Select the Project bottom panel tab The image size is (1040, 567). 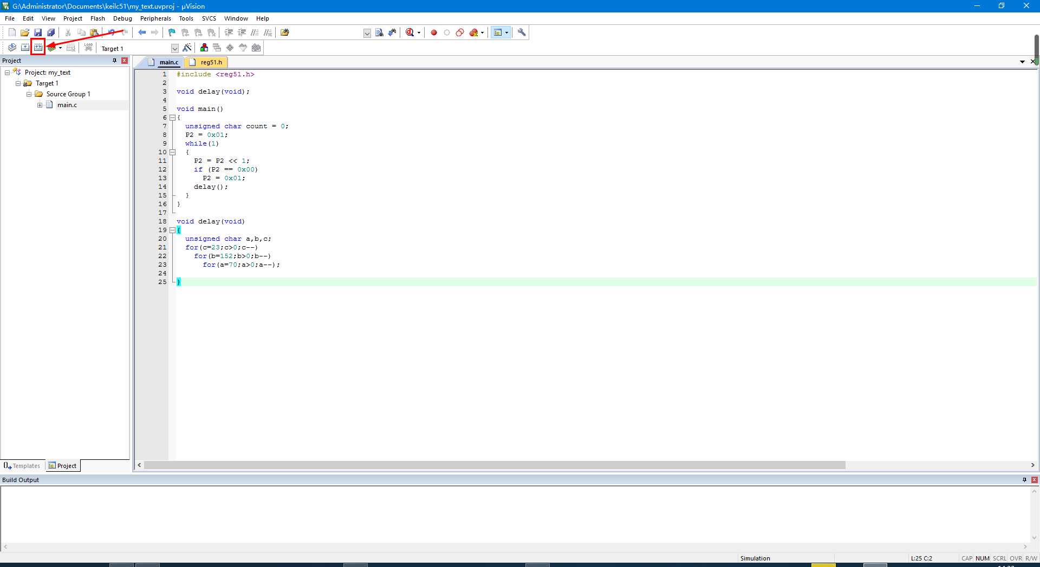[63, 466]
